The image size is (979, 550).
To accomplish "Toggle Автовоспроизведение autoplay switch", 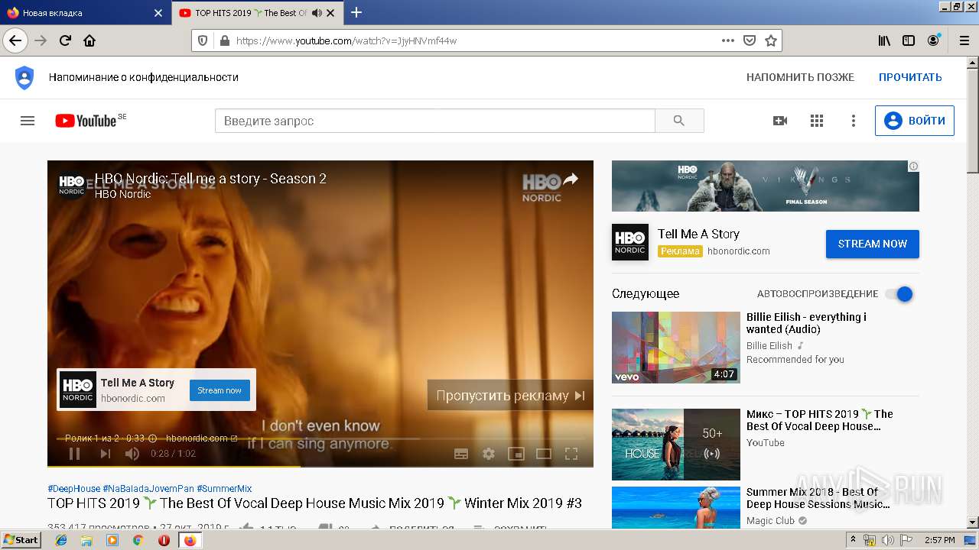I will (899, 294).
